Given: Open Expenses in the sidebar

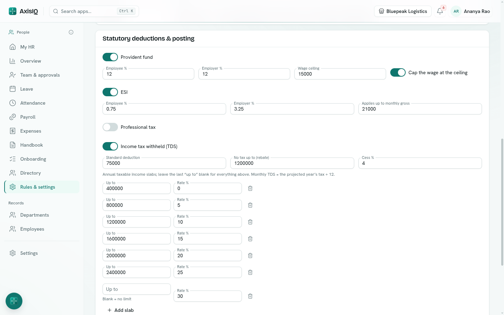Looking at the screenshot, I should point(42,131).
